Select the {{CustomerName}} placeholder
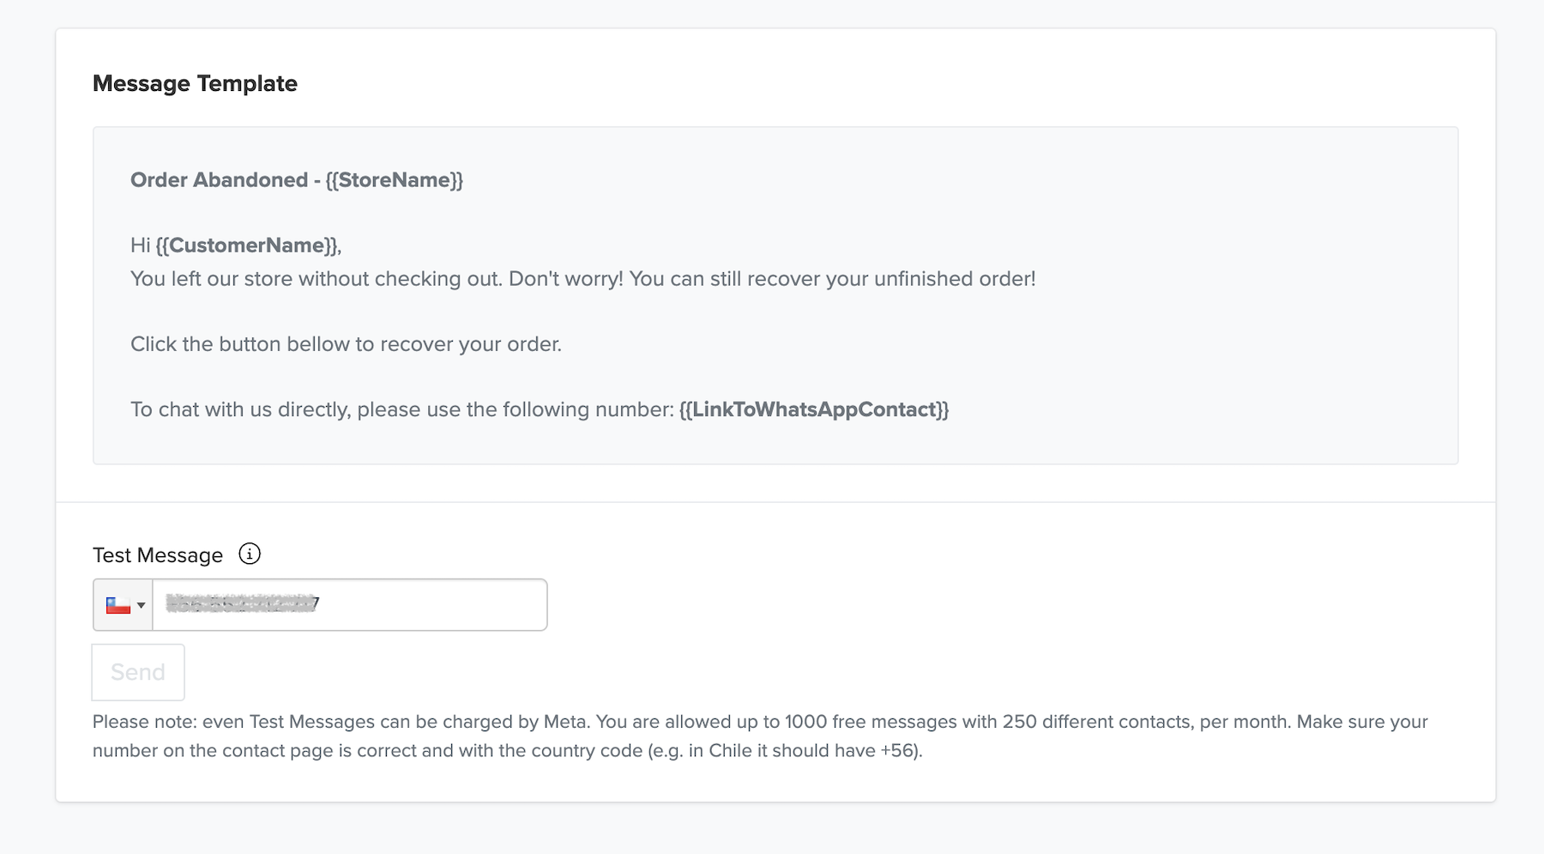 click(x=247, y=245)
